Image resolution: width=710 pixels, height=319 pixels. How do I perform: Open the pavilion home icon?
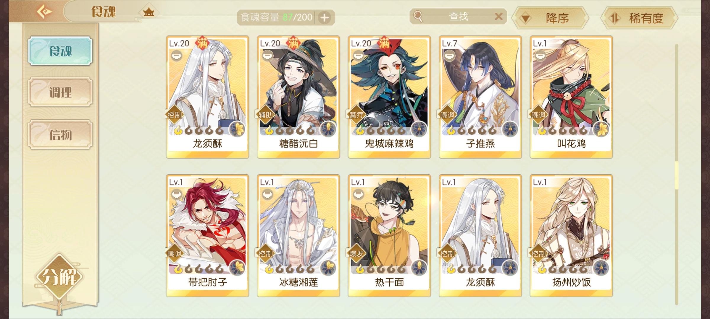coord(149,12)
